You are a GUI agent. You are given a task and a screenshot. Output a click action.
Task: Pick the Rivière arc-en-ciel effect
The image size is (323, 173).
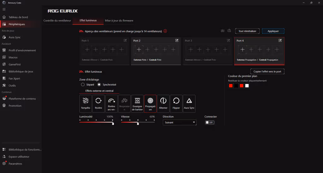(x=111, y=103)
